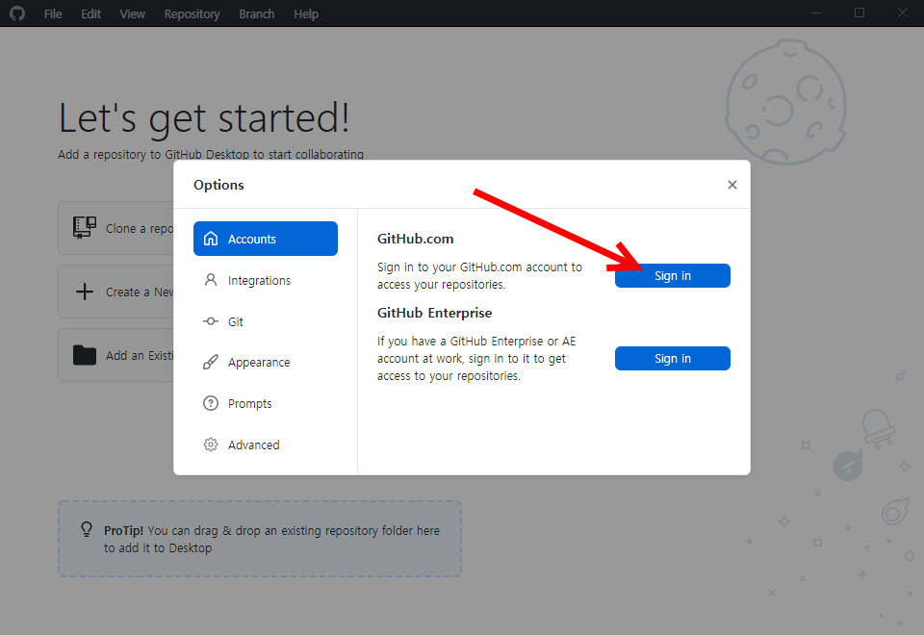Click the commit icon beside Git
The height and width of the screenshot is (635, 924).
(x=211, y=321)
